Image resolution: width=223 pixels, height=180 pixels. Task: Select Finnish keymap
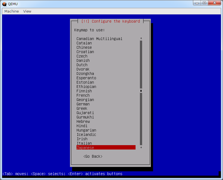106,91
